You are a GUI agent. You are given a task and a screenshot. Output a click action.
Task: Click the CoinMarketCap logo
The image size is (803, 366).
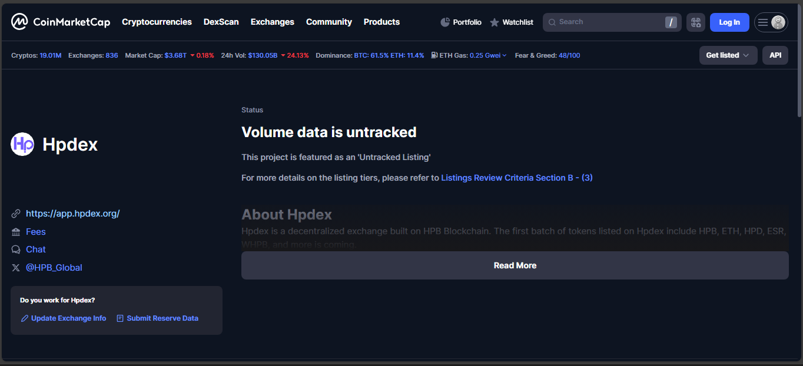click(61, 22)
